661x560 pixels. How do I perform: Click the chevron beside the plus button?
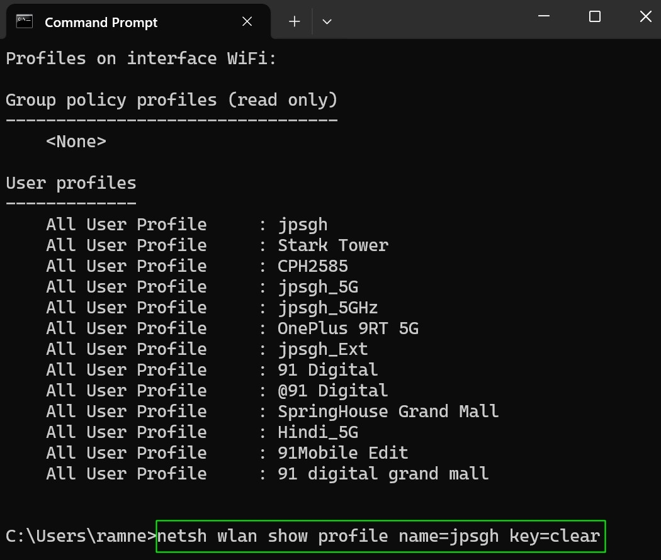coord(327,21)
